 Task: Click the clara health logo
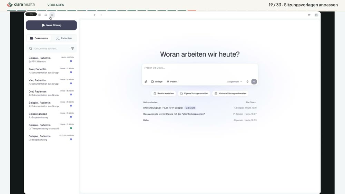click(21, 4)
